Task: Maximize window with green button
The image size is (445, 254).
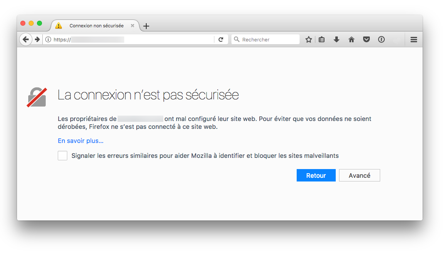Action: tap(39, 23)
